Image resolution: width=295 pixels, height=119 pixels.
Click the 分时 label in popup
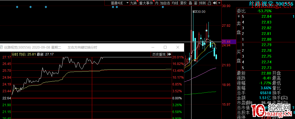tap(15, 54)
